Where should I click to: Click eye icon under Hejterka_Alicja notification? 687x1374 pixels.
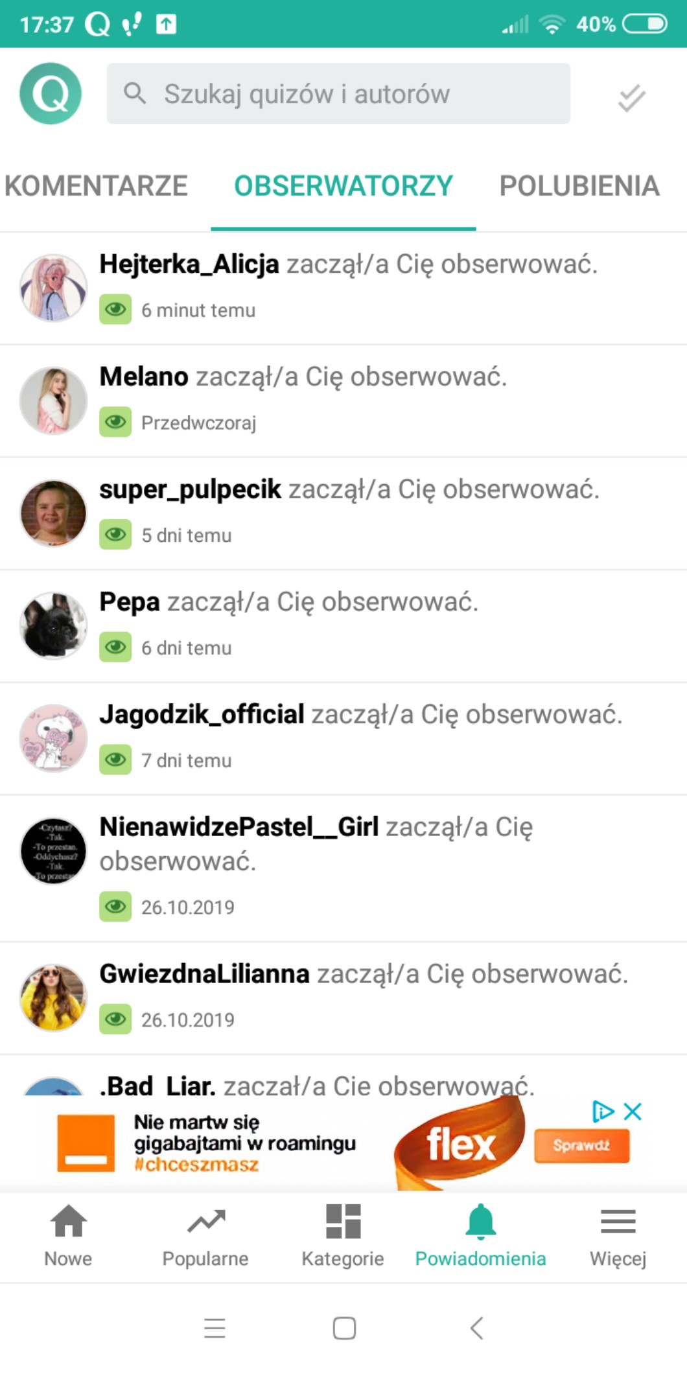click(x=115, y=309)
